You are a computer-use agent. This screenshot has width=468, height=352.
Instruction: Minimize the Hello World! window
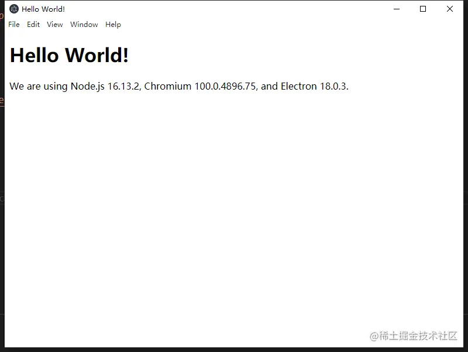(397, 9)
